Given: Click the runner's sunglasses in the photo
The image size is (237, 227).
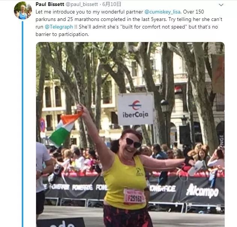Looking at the screenshot, I should coord(133,143).
